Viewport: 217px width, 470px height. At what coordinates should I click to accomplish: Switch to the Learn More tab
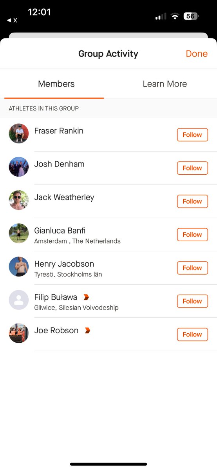(165, 84)
